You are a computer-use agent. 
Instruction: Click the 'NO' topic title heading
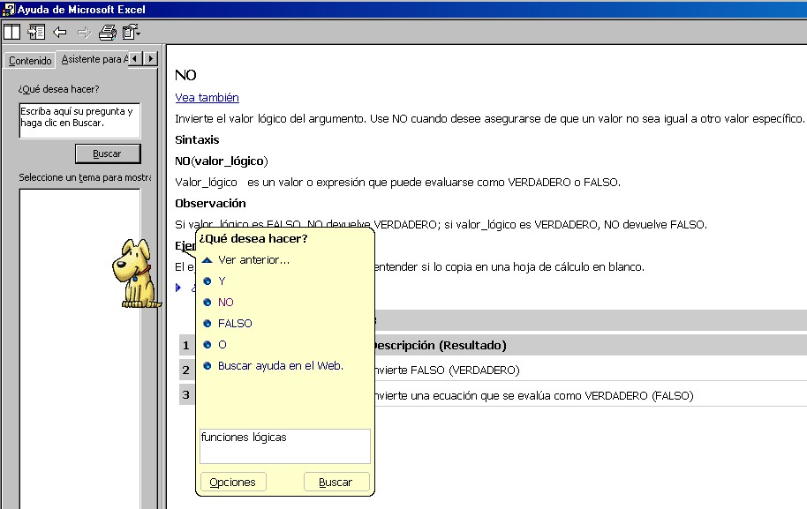click(x=185, y=75)
